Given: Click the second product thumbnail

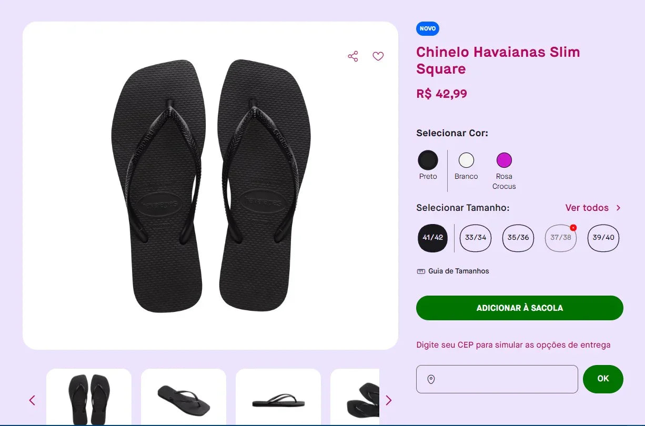Looking at the screenshot, I should (x=183, y=399).
